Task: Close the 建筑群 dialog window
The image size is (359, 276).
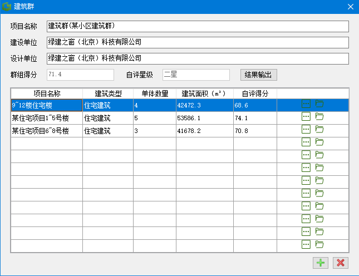Action: pos(350,7)
